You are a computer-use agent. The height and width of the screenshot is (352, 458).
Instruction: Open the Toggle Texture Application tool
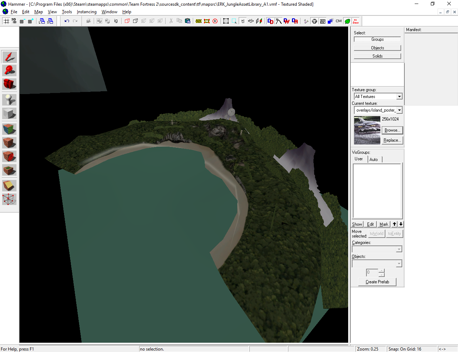coord(9,129)
